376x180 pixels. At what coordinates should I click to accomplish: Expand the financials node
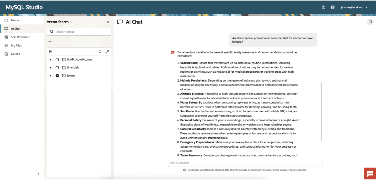click(50, 68)
